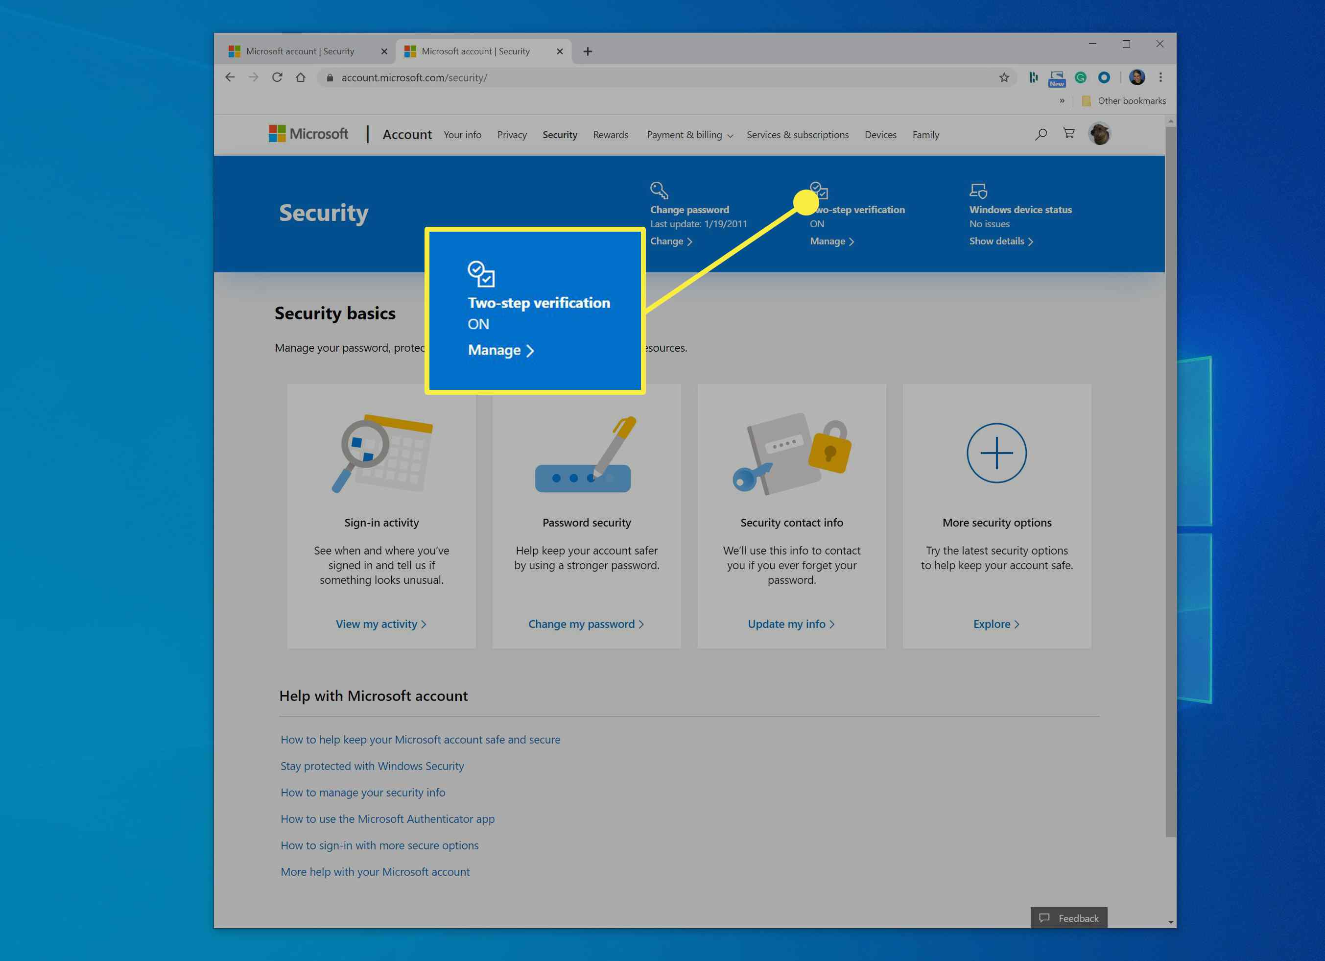This screenshot has width=1325, height=961.
Task: Click the Security basics heading
Action: [335, 313]
